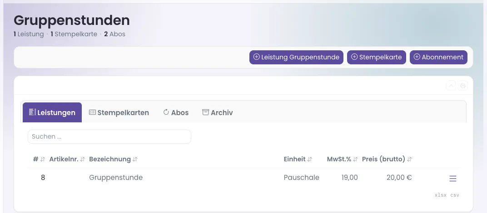The height and width of the screenshot is (213, 487).
Task: Collapse the panel with chevron-up icon
Action: point(451,86)
